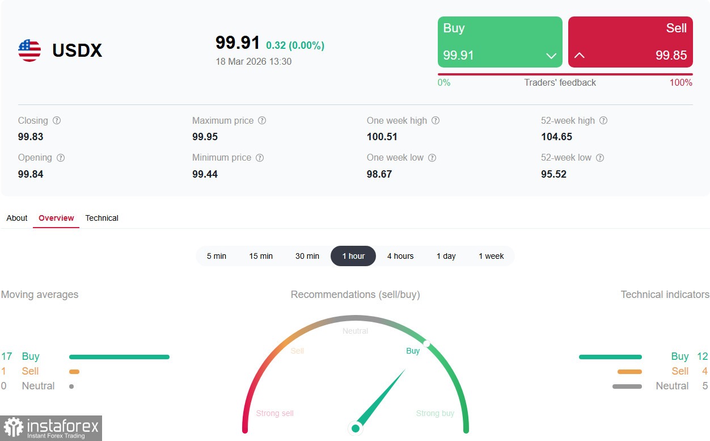Viewport: 710px width, 441px height.
Task: Click the gray Technical indicators Neutral bar
Action: 627,387
